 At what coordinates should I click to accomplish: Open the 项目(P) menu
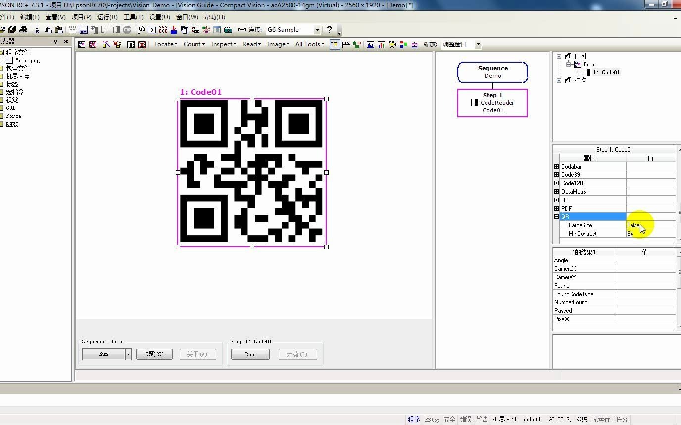tap(82, 17)
